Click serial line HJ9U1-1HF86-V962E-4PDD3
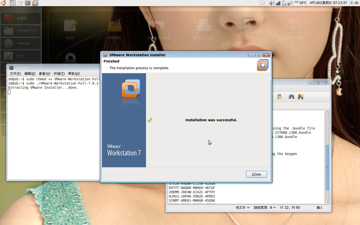Screen dimensions: 360x225 (192, 196)
